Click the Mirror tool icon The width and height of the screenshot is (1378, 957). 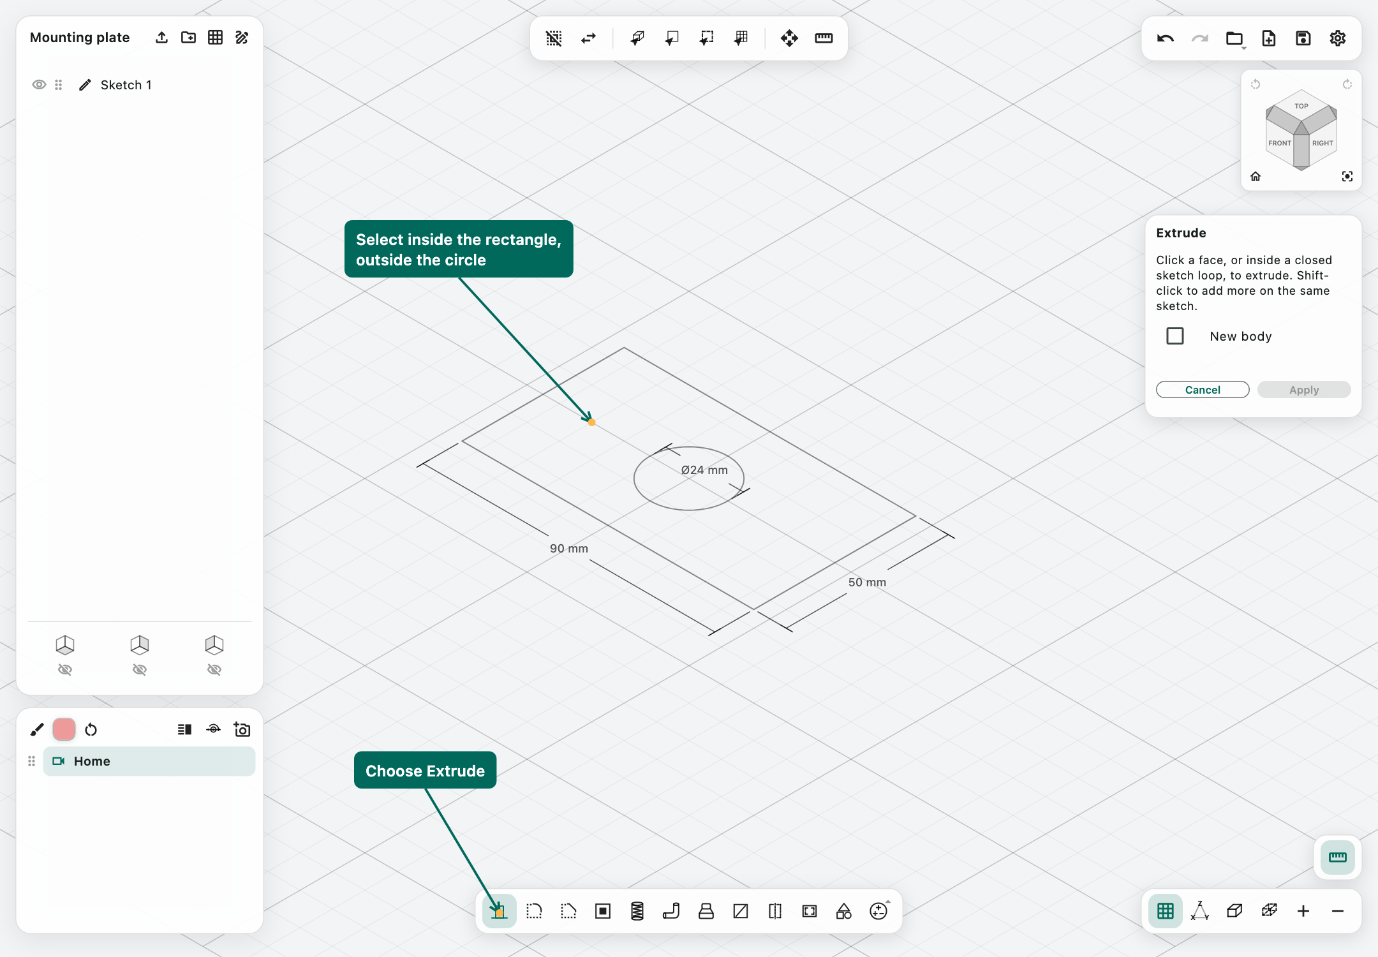tap(775, 911)
